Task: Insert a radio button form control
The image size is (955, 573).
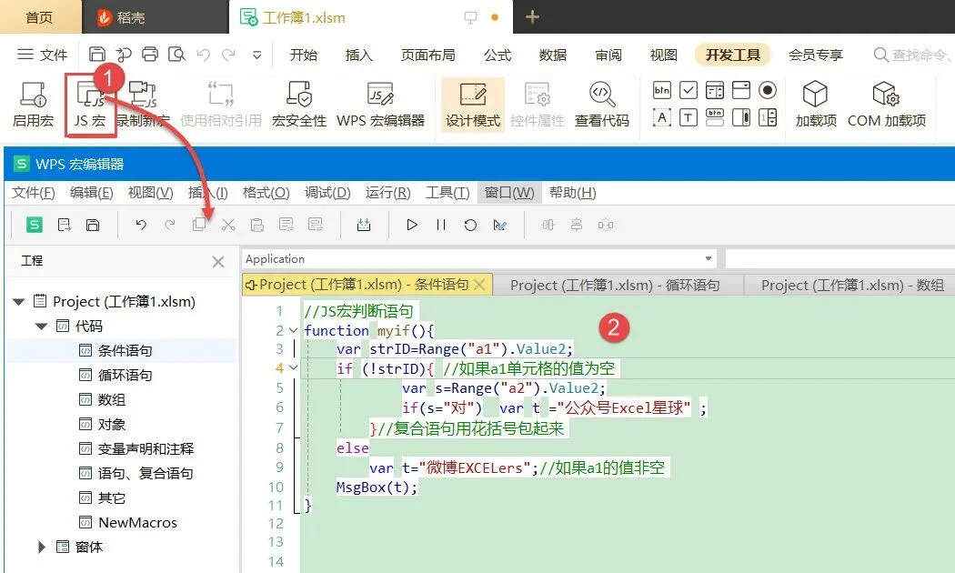Action: (x=768, y=90)
